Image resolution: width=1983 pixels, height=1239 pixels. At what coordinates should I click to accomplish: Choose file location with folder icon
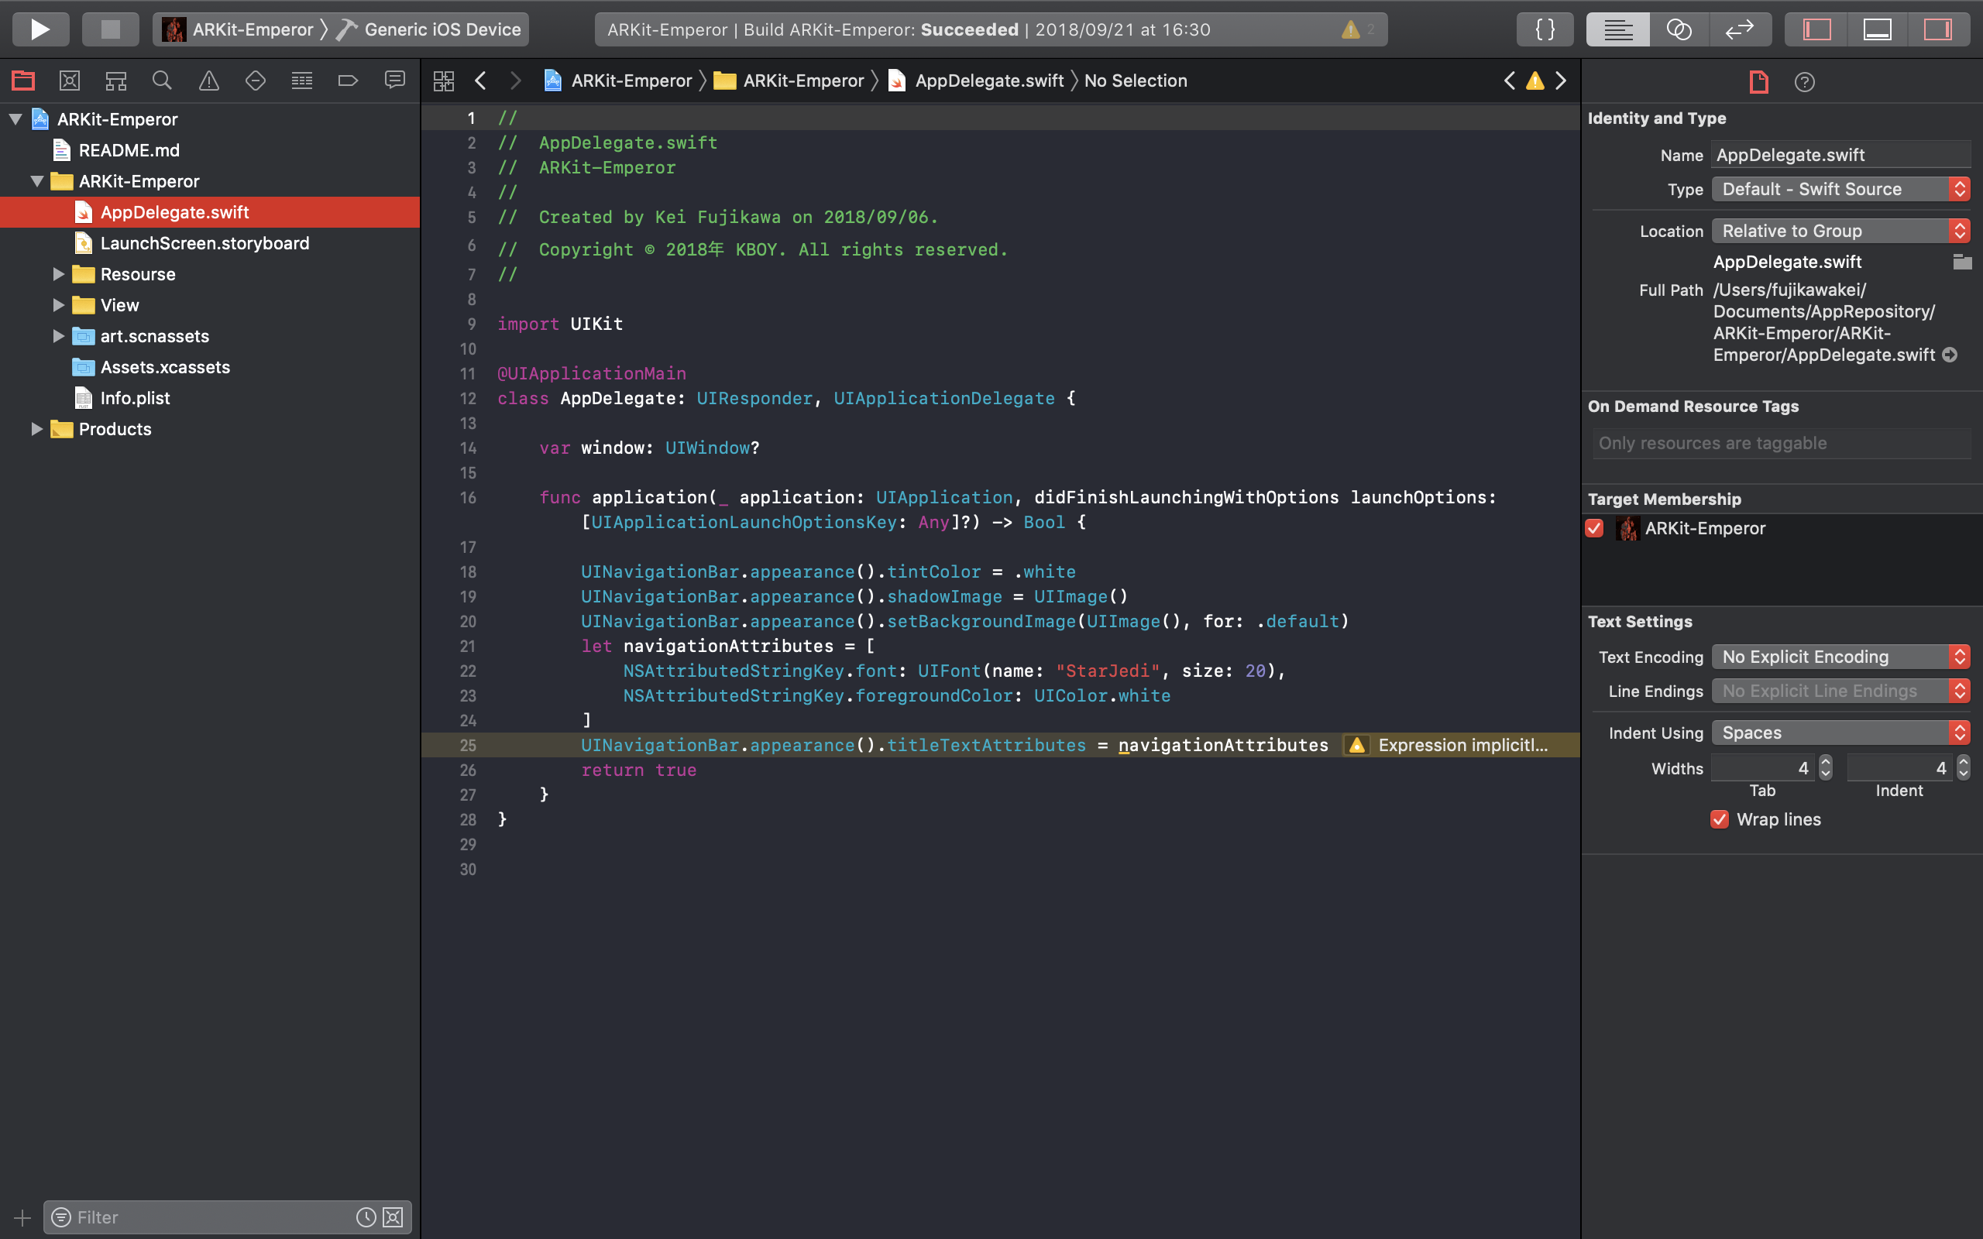coord(1961,263)
